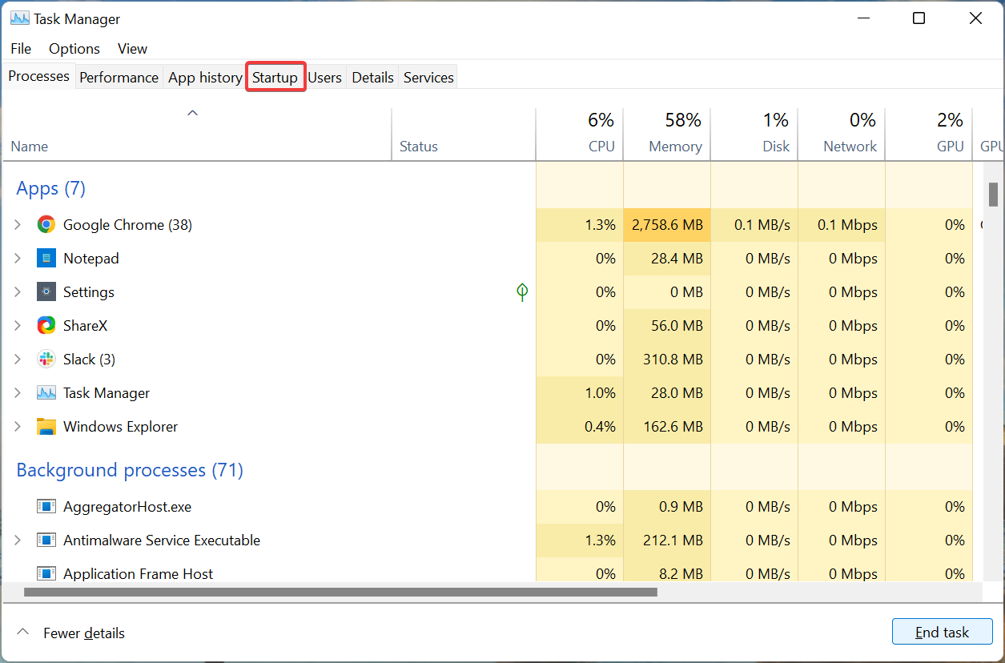Screen dimensions: 1005x663
Task: Expand the Antimalware Service Executable entry
Action: click(17, 540)
